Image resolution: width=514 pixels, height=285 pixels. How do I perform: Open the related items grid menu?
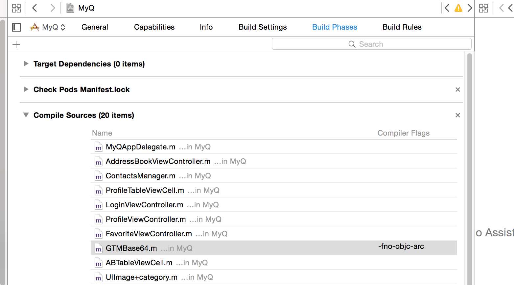tap(16, 8)
